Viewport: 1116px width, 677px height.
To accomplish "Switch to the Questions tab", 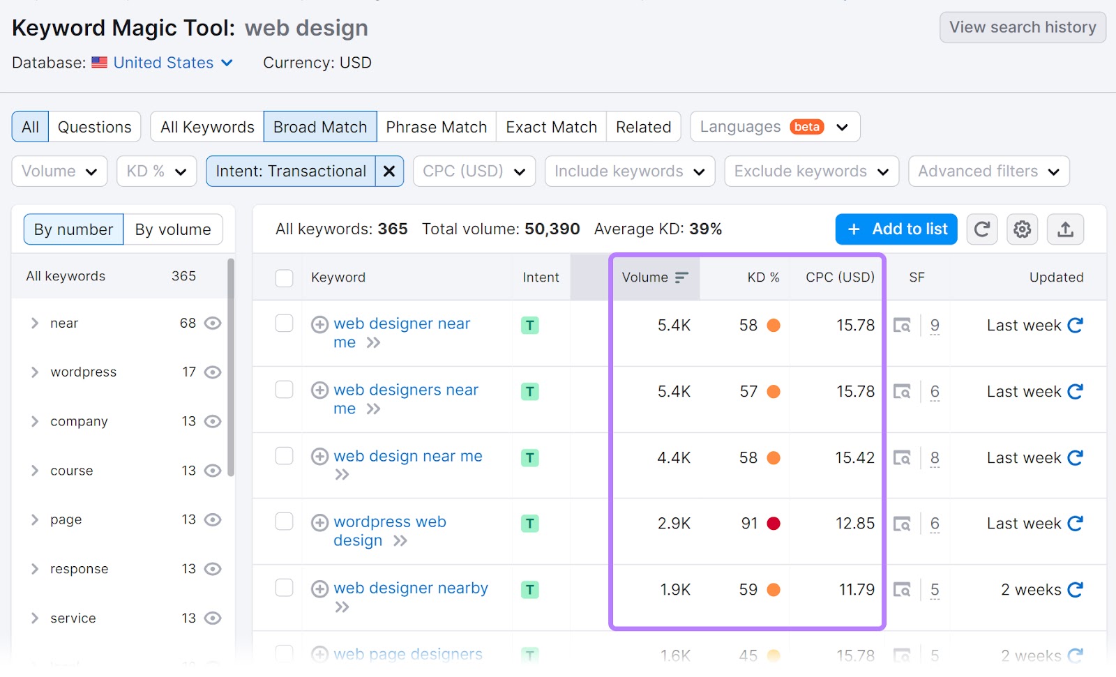I will (x=94, y=126).
